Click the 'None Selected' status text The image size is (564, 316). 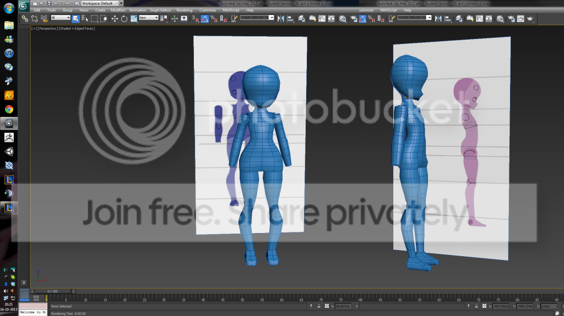pos(61,306)
